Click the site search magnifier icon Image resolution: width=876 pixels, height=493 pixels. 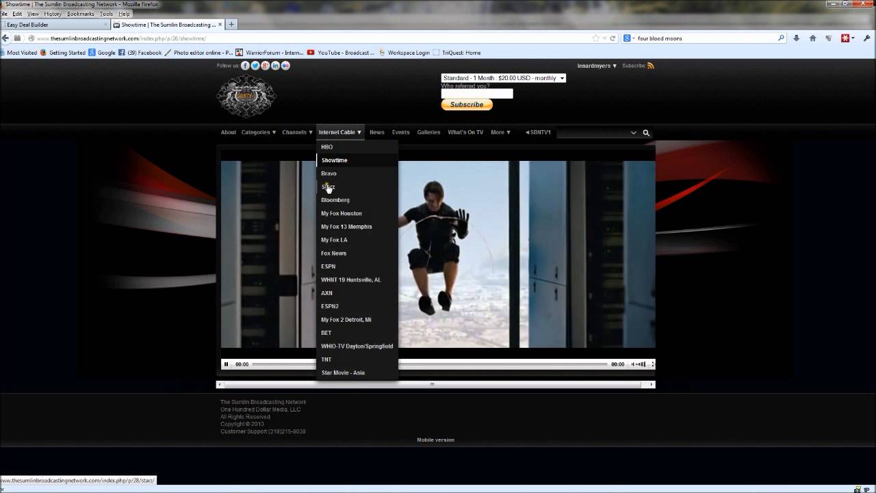(x=646, y=133)
